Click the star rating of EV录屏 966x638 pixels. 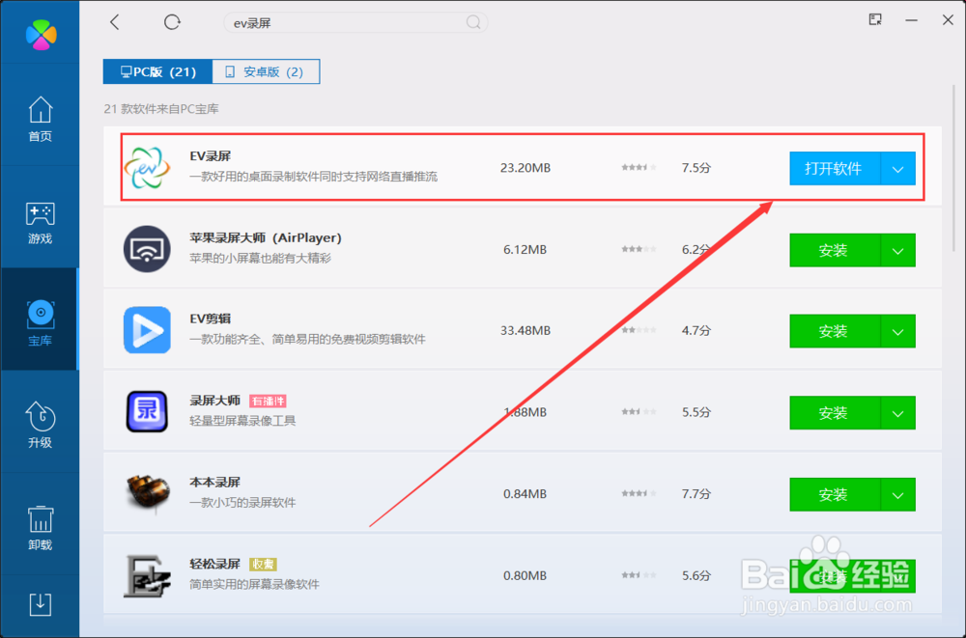click(639, 168)
